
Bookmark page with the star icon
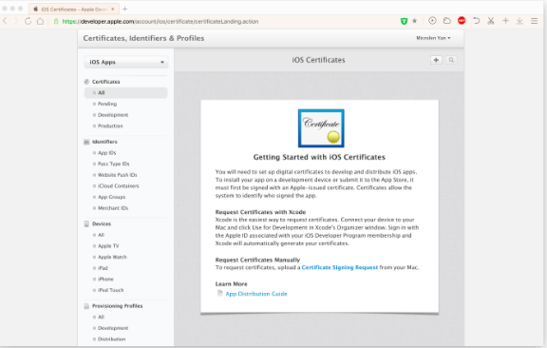pos(414,21)
